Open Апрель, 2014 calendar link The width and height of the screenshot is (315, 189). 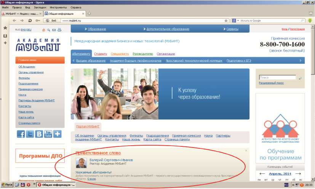pos(280,173)
